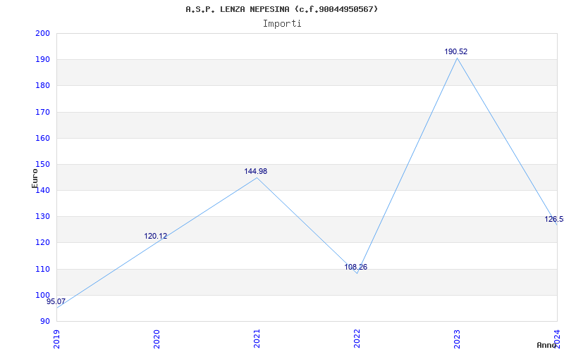Click the 2019 x-axis label
The height and width of the screenshot is (352, 564).
[56, 339]
